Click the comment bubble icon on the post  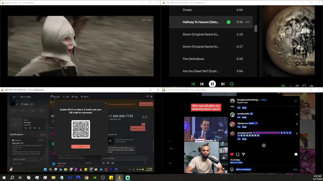tap(237, 154)
